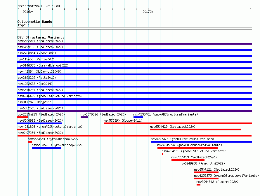Open nsv6249938 (Prakrithi2022) label
The height and width of the screenshot is (196, 260).
click(x=202, y=163)
